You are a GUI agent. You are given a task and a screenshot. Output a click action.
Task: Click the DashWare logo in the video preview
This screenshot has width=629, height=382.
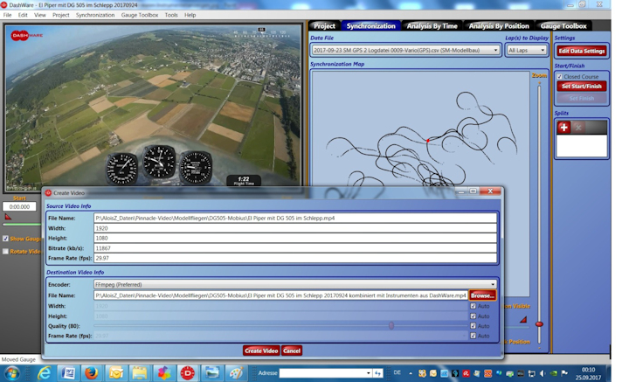(x=26, y=35)
